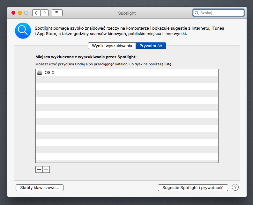Viewport: 253px width, 205px height.
Task: Add a location with the plus button
Action: pyautogui.click(x=39, y=169)
